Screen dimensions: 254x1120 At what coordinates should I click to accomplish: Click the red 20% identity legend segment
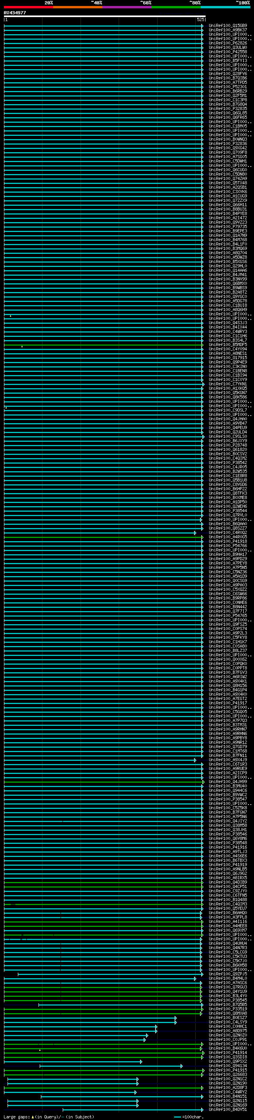click(x=29, y=7)
